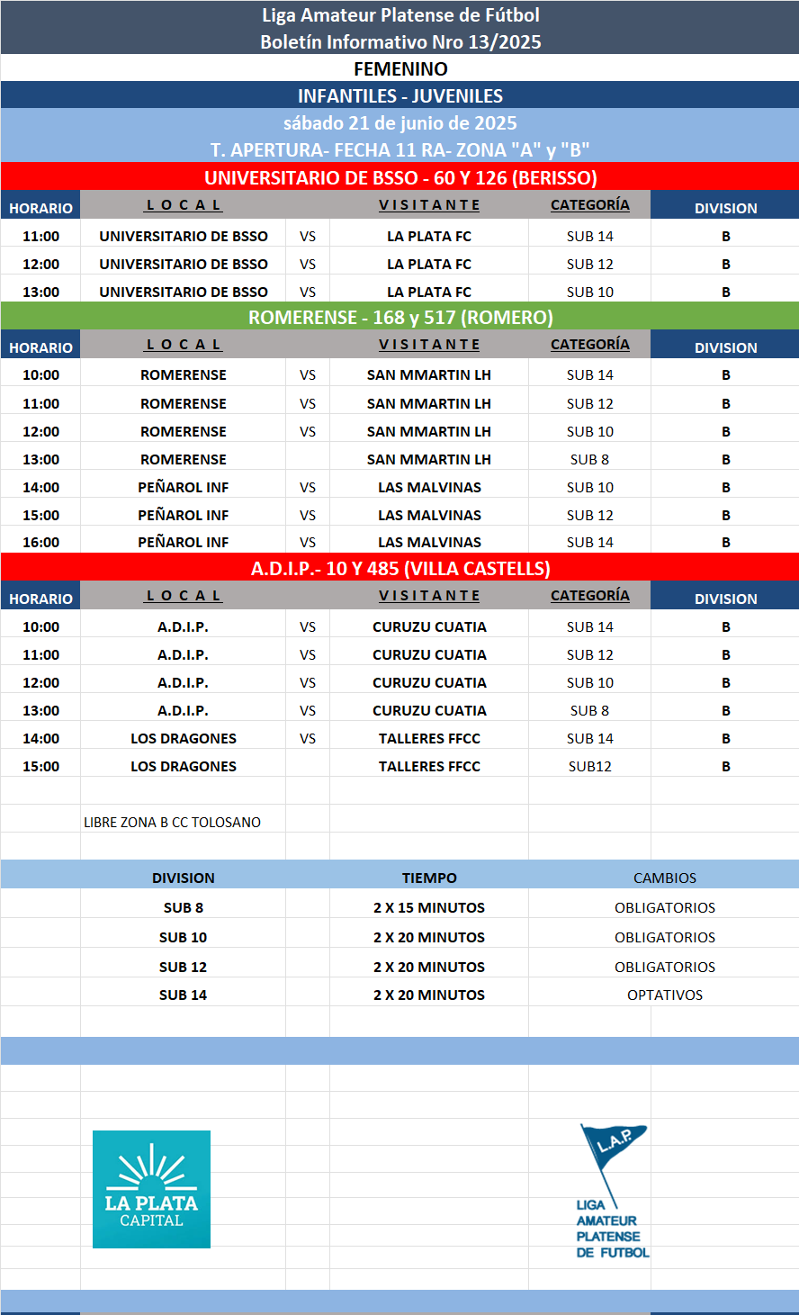Image resolution: width=799 pixels, height=1315 pixels.
Task: Select the Liga Amateur Platense de Fútbol title
Action: (x=400, y=15)
